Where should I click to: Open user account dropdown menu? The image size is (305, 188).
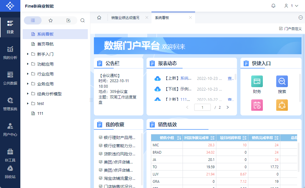pos(291,6)
